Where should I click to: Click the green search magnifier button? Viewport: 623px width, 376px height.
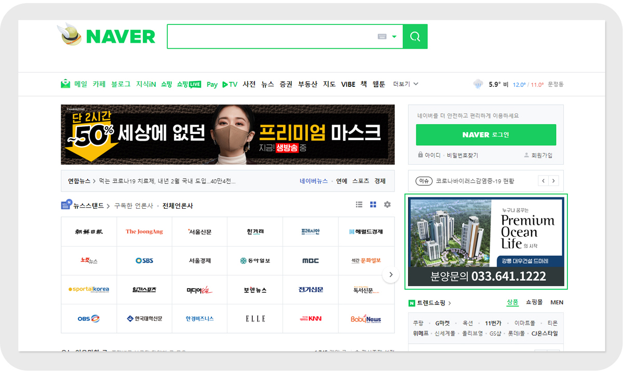[415, 36]
